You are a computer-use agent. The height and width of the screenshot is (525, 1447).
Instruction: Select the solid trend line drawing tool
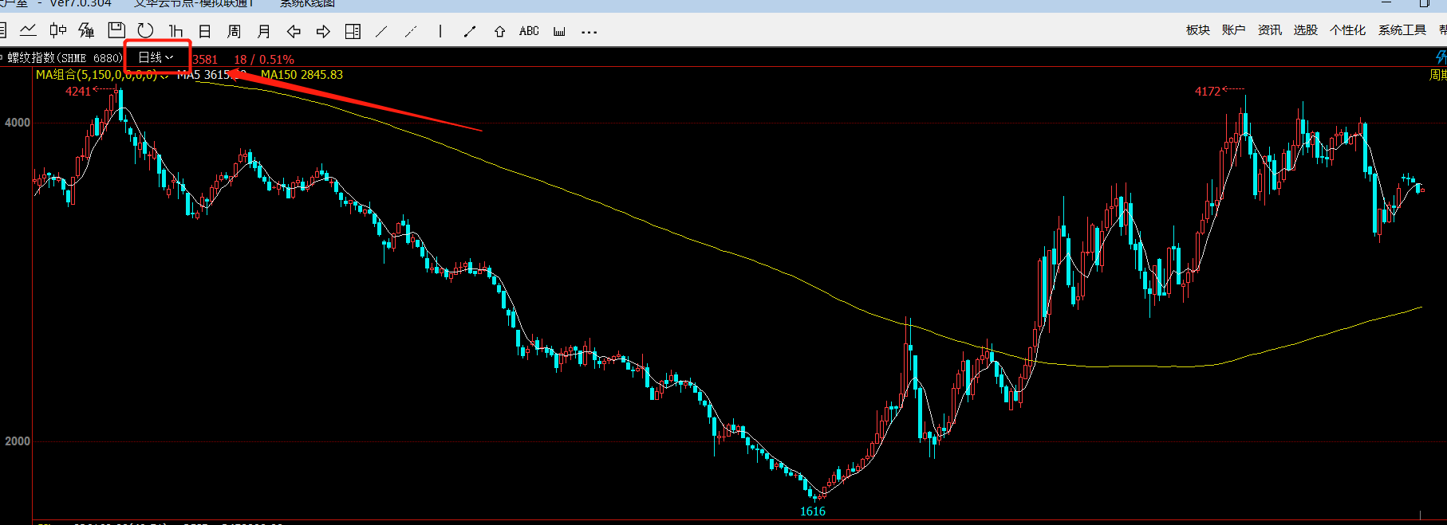point(381,31)
